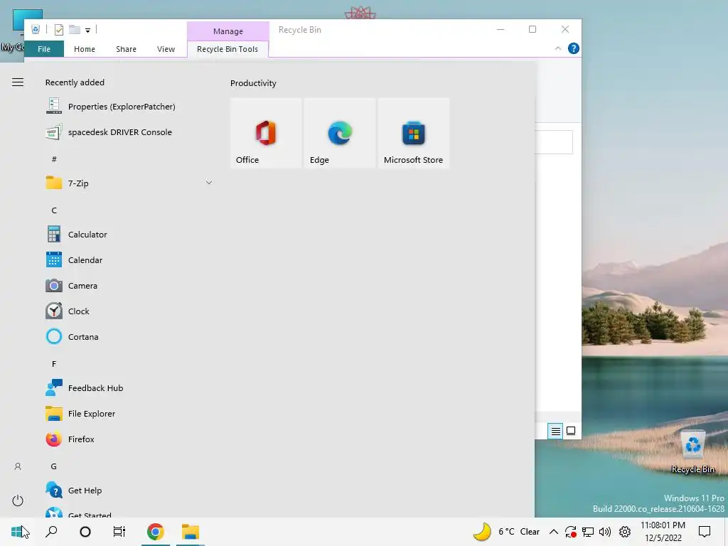Expand the Start menu hamburger navigation
728x546 pixels.
coord(18,82)
